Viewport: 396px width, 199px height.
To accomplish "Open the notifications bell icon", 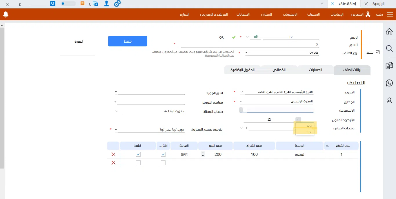I will pyautogui.click(x=6, y=14).
